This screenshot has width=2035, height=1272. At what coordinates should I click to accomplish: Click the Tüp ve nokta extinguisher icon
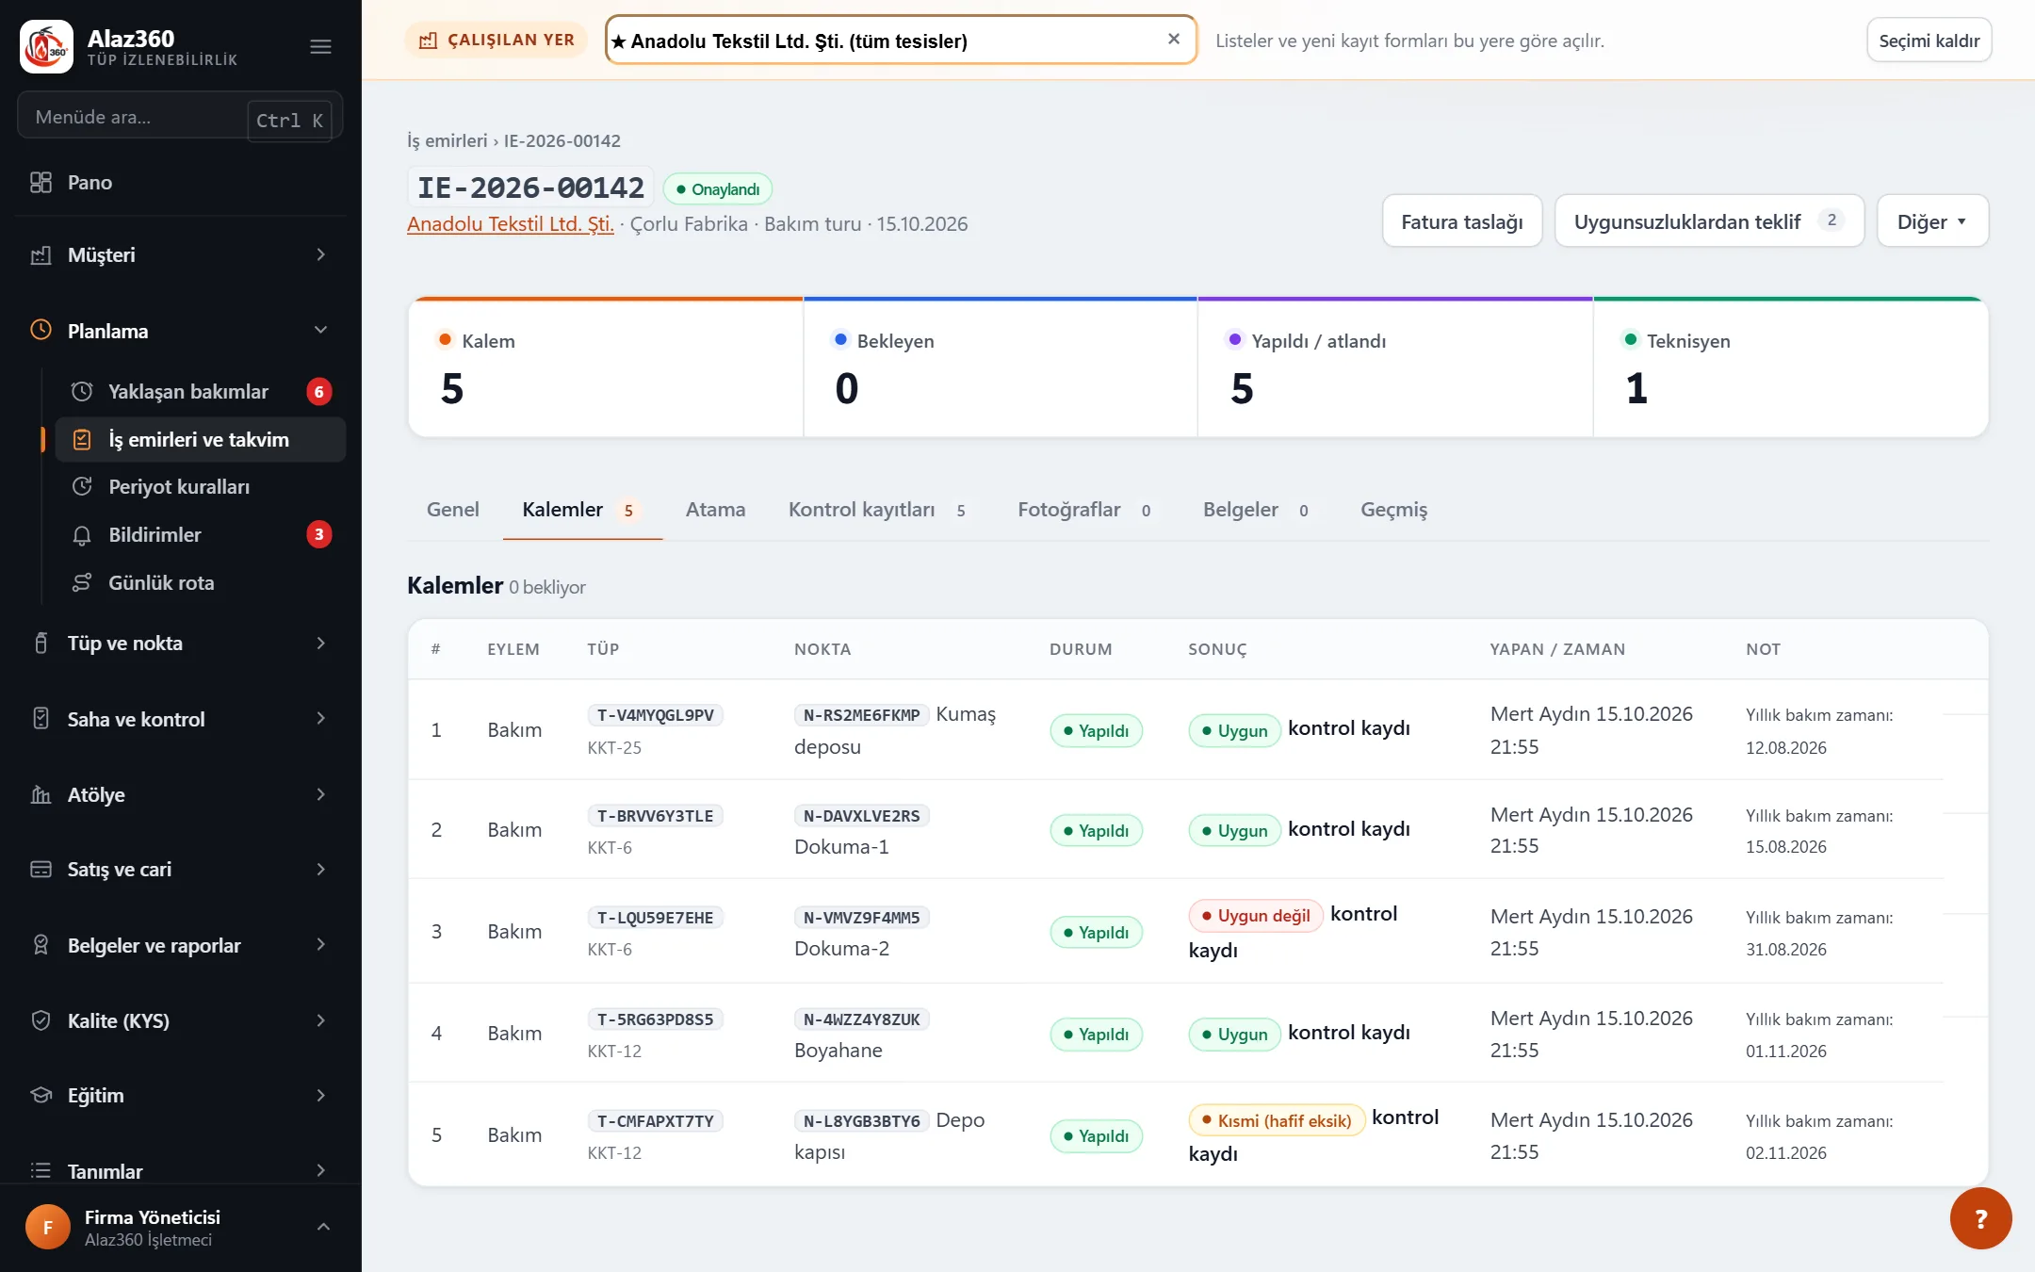41,644
